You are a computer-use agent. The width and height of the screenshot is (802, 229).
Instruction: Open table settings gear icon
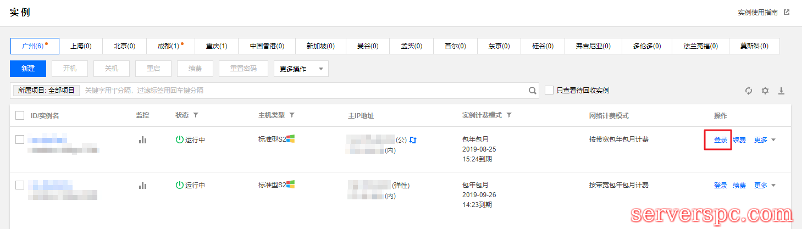(x=765, y=91)
